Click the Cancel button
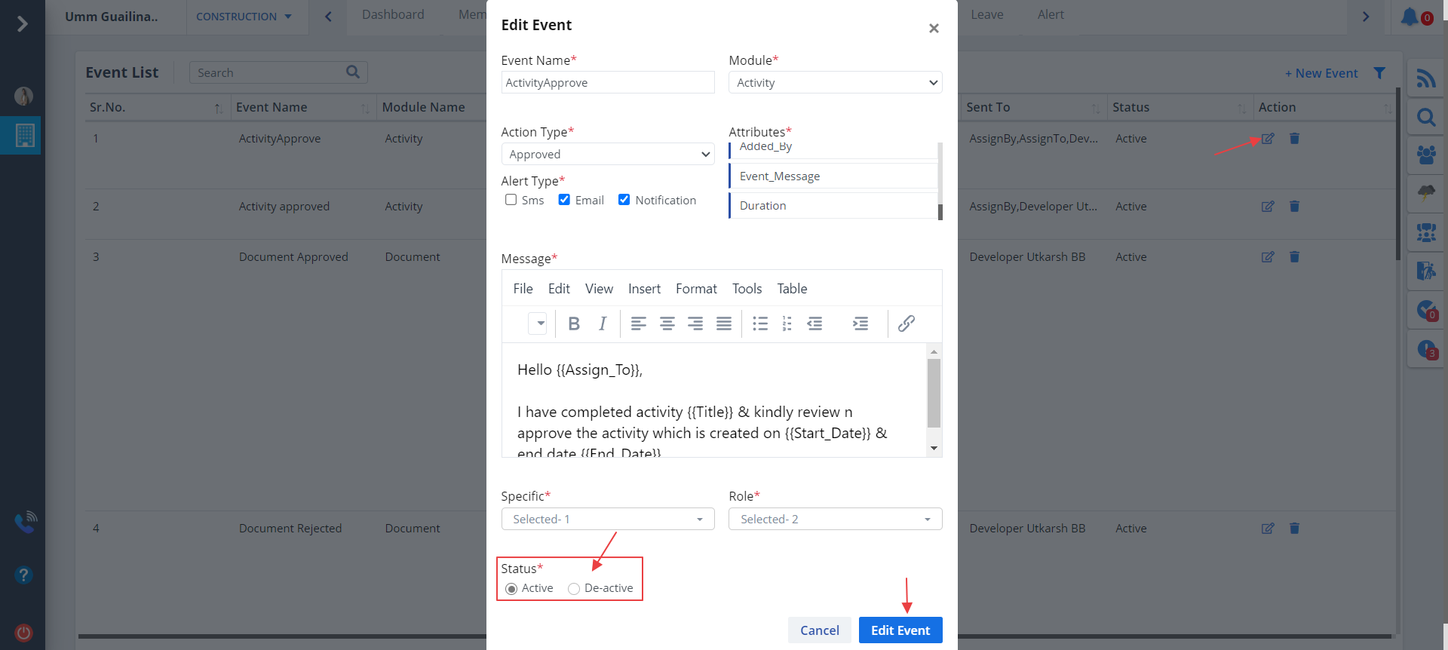The width and height of the screenshot is (1448, 650). point(819,630)
